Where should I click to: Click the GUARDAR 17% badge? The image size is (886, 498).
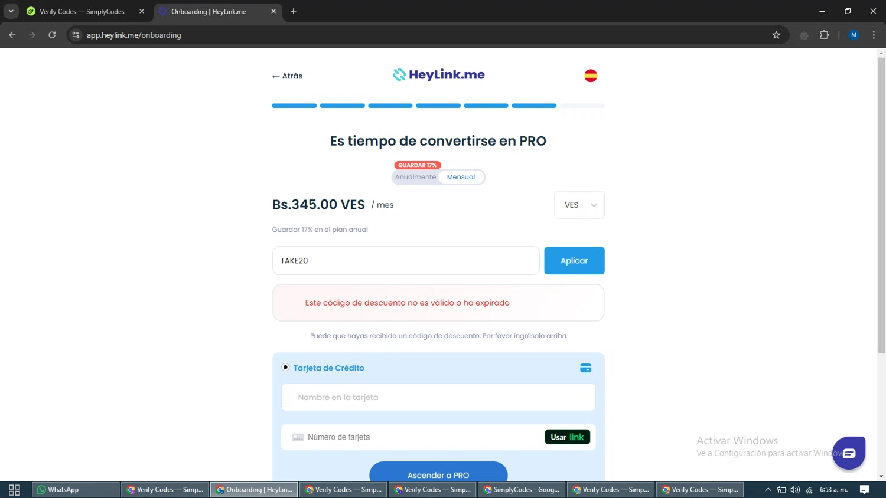click(x=418, y=165)
